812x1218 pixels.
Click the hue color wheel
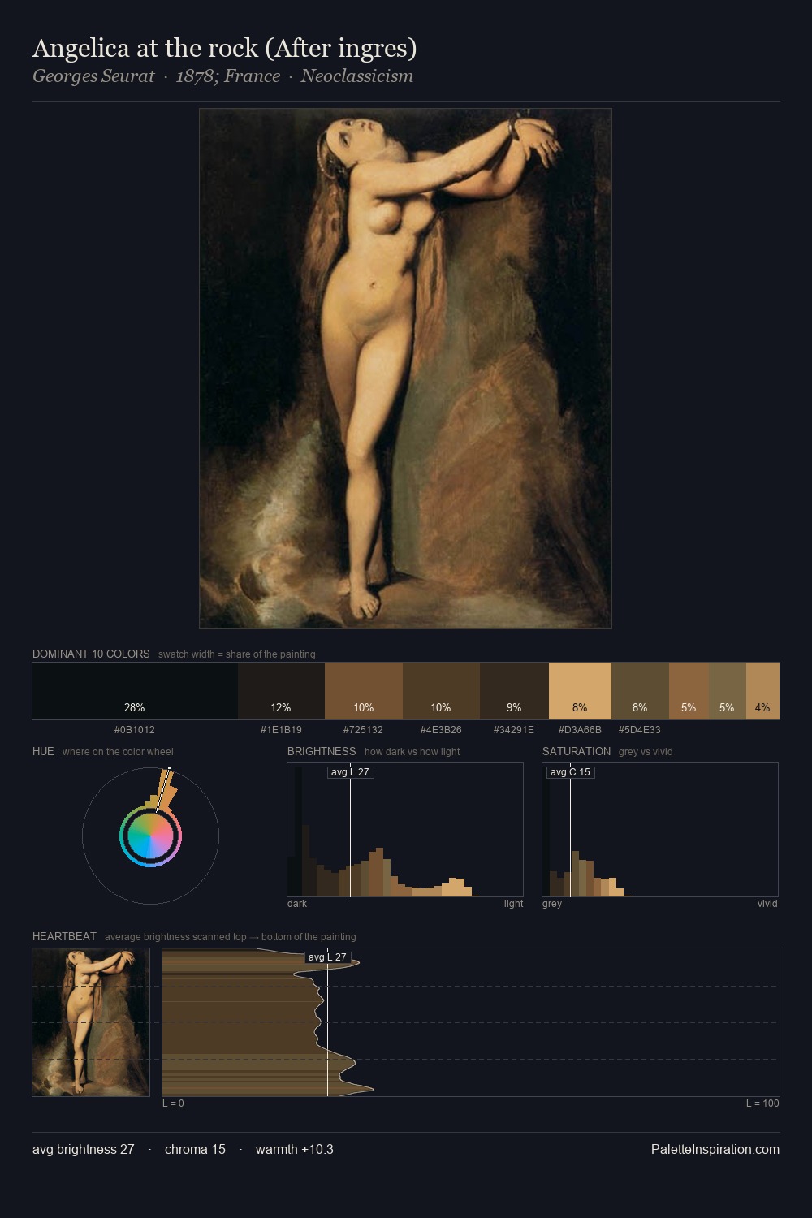(150, 836)
